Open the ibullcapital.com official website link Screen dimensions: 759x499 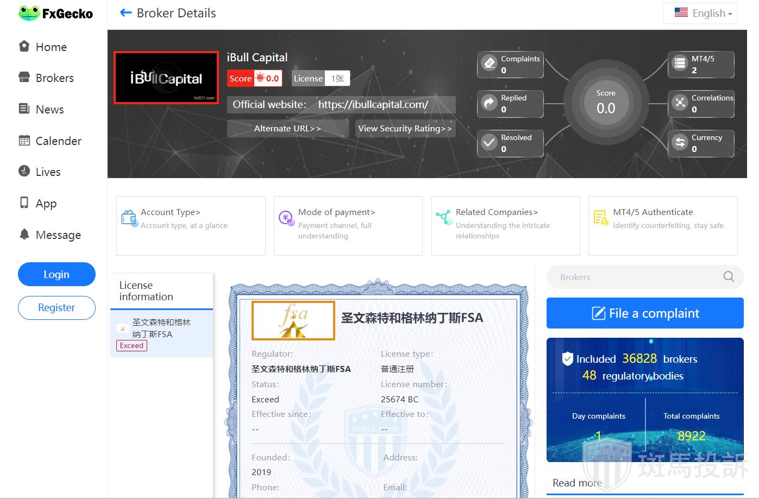pyautogui.click(x=373, y=105)
